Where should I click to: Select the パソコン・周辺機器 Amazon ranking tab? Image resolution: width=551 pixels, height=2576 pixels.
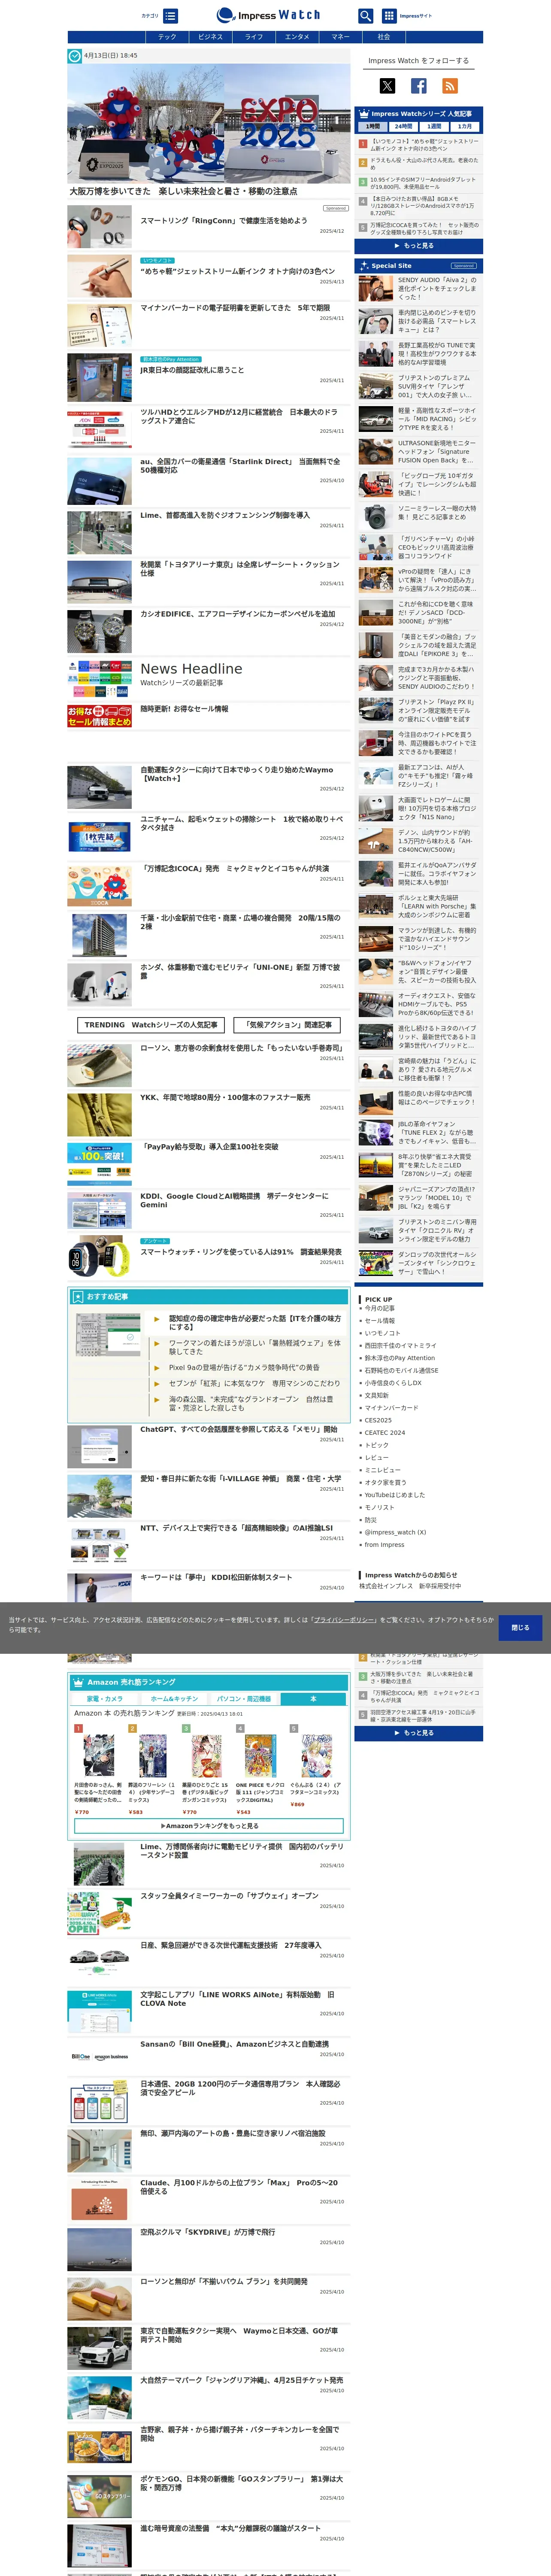click(x=244, y=1698)
